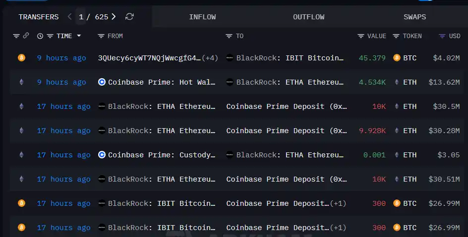Viewport: 468px width, 237px height.
Task: Click the Ethereum chain icon in the 0.001 ETH row
Action: (x=21, y=155)
